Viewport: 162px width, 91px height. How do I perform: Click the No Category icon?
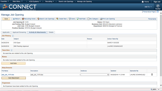88,19
